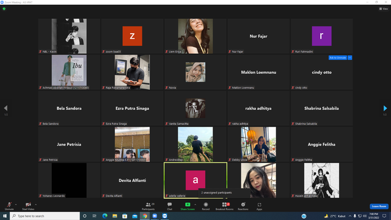Open the Windows Start menu

pyautogui.click(x=5, y=216)
